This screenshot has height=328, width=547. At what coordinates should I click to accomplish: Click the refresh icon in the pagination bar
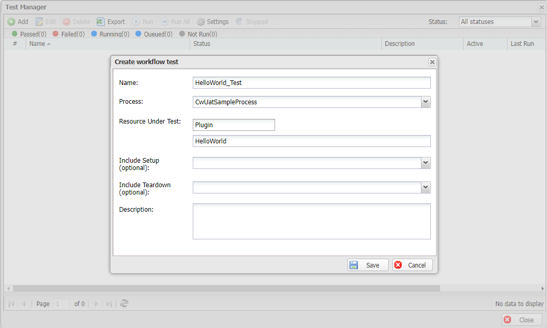pyautogui.click(x=124, y=303)
